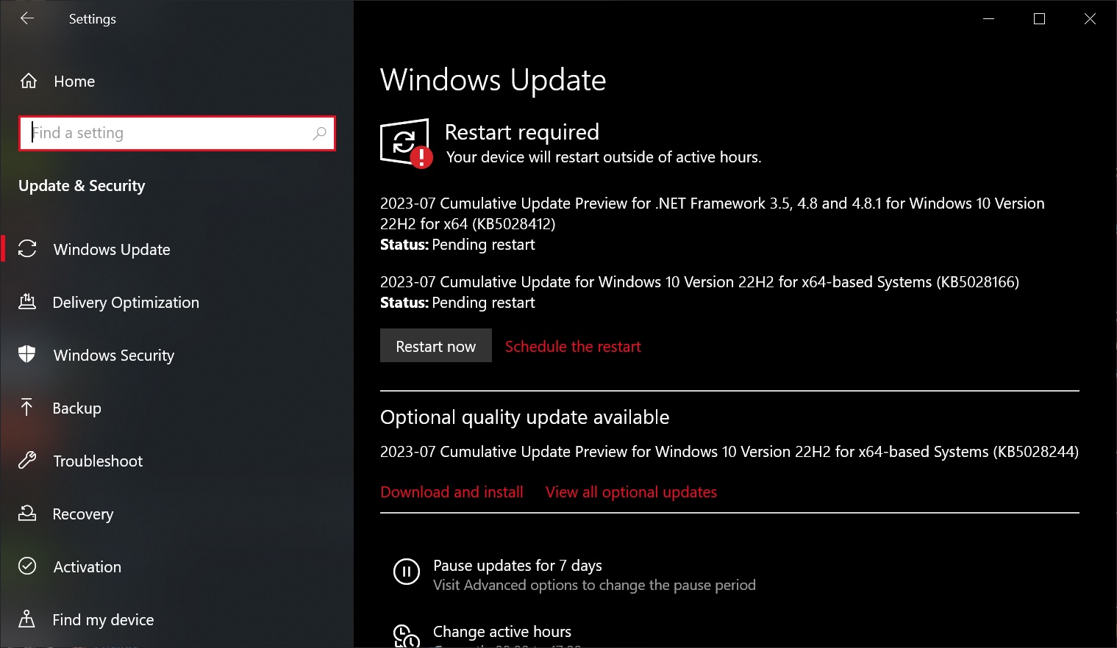1117x648 pixels.
Task: Click the KB5028244 optional update text
Action: click(729, 451)
